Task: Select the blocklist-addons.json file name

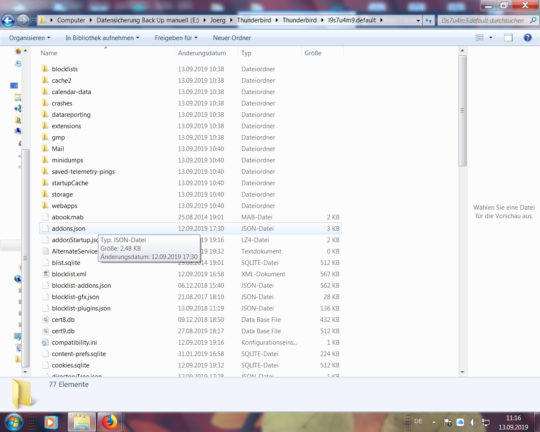Action: click(81, 285)
